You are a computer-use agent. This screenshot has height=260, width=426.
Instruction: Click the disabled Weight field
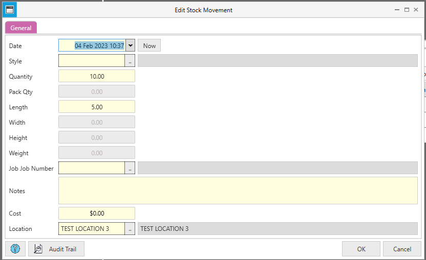point(97,153)
